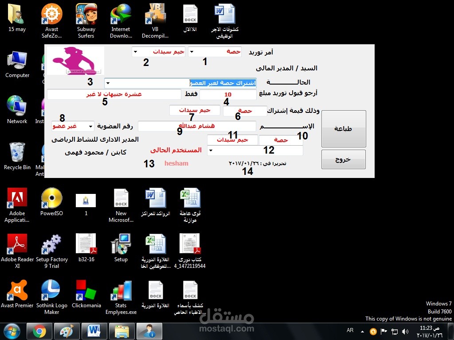Click the عشرة جنيهات لا غير field

114,94
